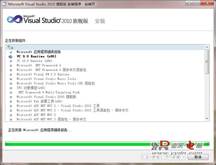Click the green checkmark beside Microsoft 应用程序错误报告
The width and height of the screenshot is (216, 165).
(x=11, y=52)
